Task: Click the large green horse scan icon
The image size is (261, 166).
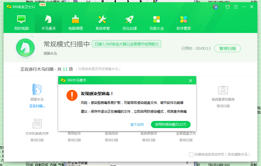Action: coord(25,48)
